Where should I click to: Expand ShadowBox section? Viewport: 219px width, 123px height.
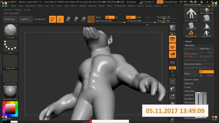189,91
